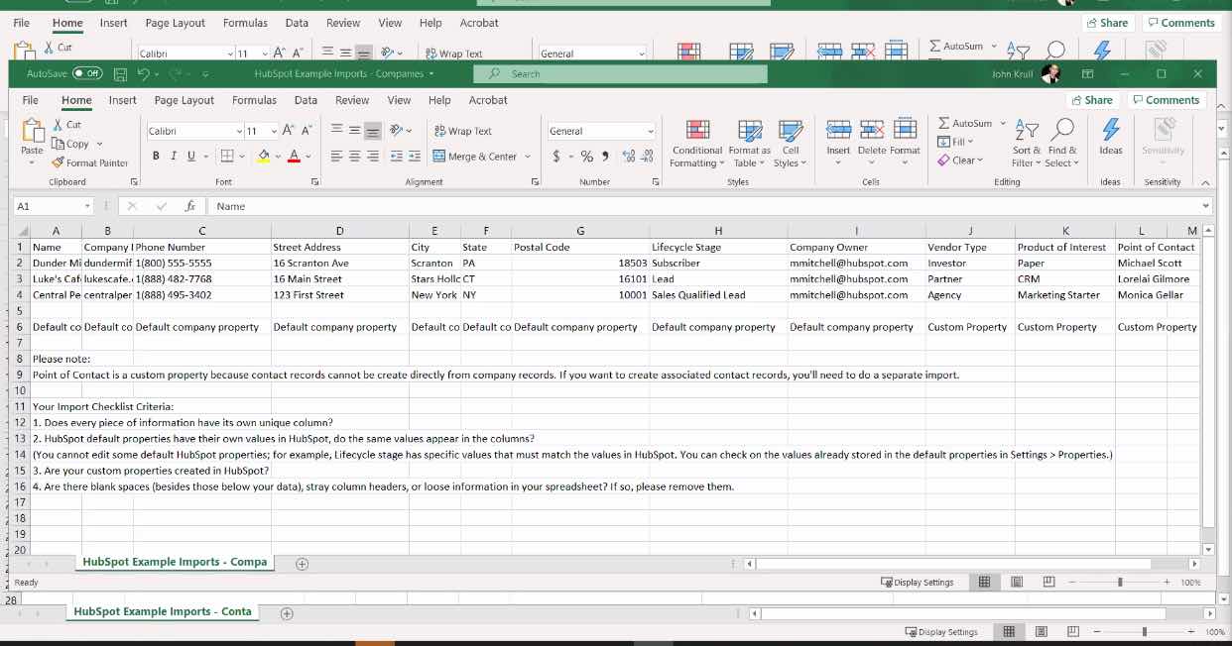Open the Review tab
This screenshot has width=1232, height=646.
point(352,100)
